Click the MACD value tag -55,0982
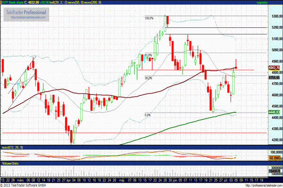Screen dimensions: 283x188 [x=274, y=159]
